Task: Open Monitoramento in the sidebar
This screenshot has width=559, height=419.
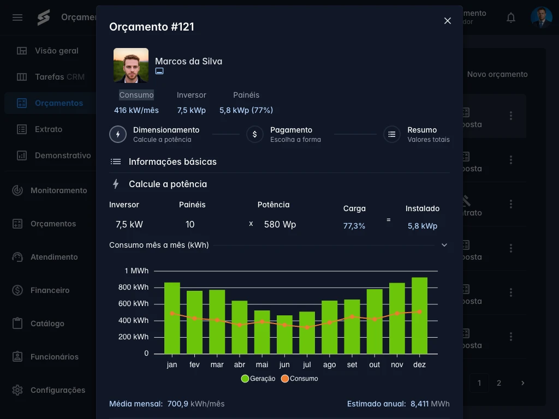Action: pyautogui.click(x=58, y=190)
